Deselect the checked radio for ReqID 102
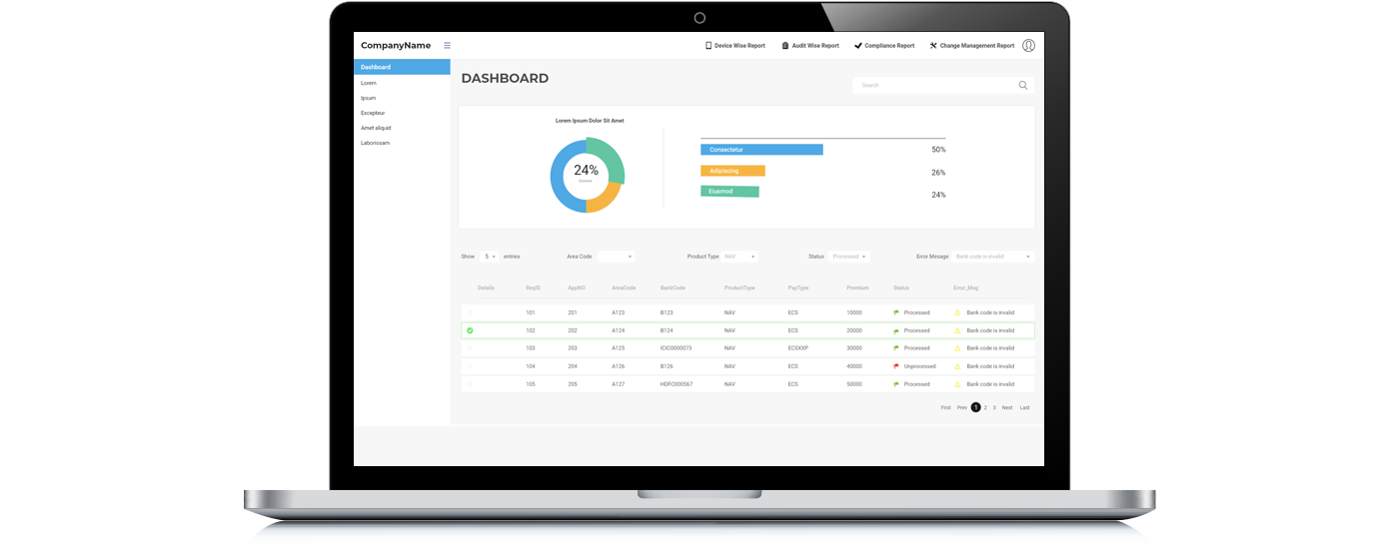1389x549 pixels. point(470,330)
